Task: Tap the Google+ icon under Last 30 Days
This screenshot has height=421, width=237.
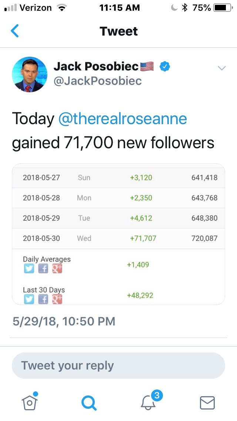Action: [57, 299]
